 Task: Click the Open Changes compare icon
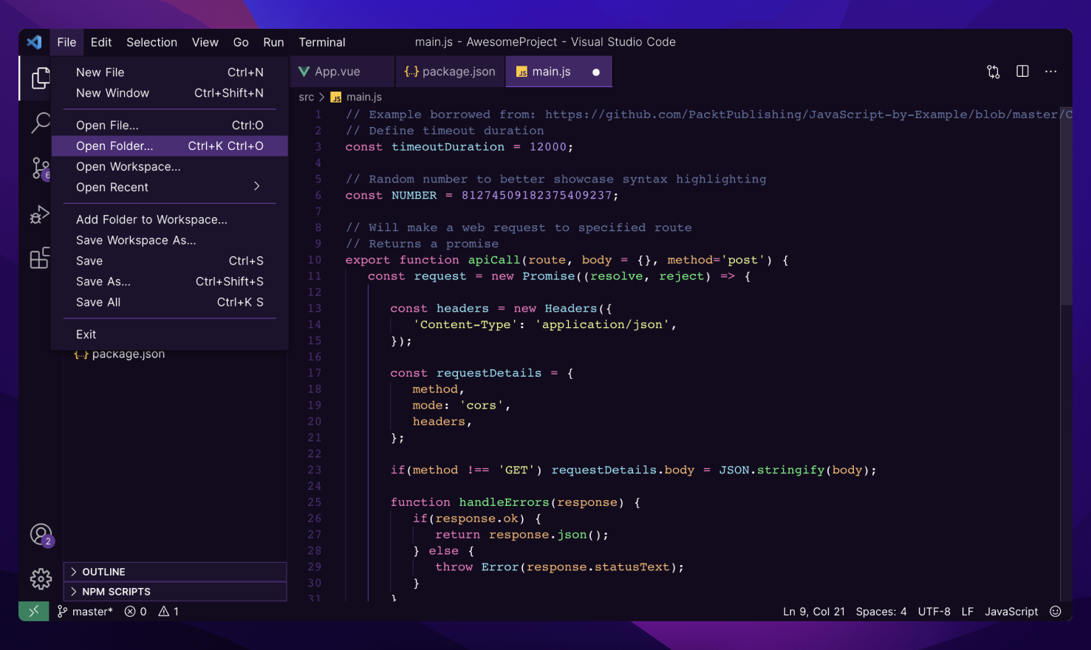993,72
